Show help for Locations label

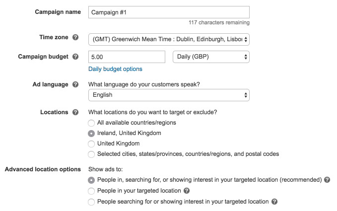[75, 112]
